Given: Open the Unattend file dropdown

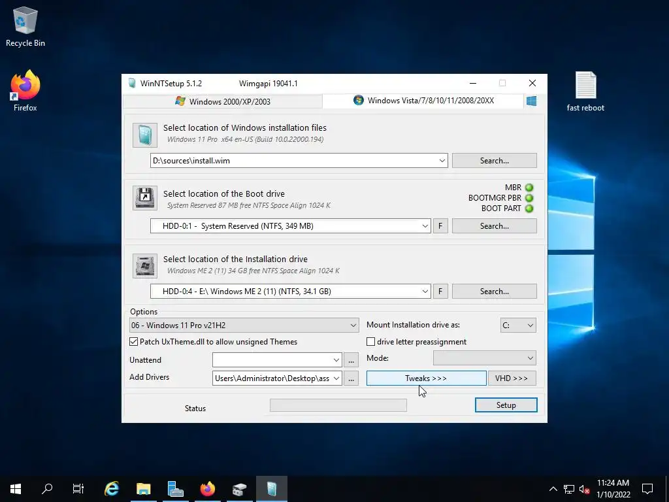Looking at the screenshot, I should tap(336, 360).
